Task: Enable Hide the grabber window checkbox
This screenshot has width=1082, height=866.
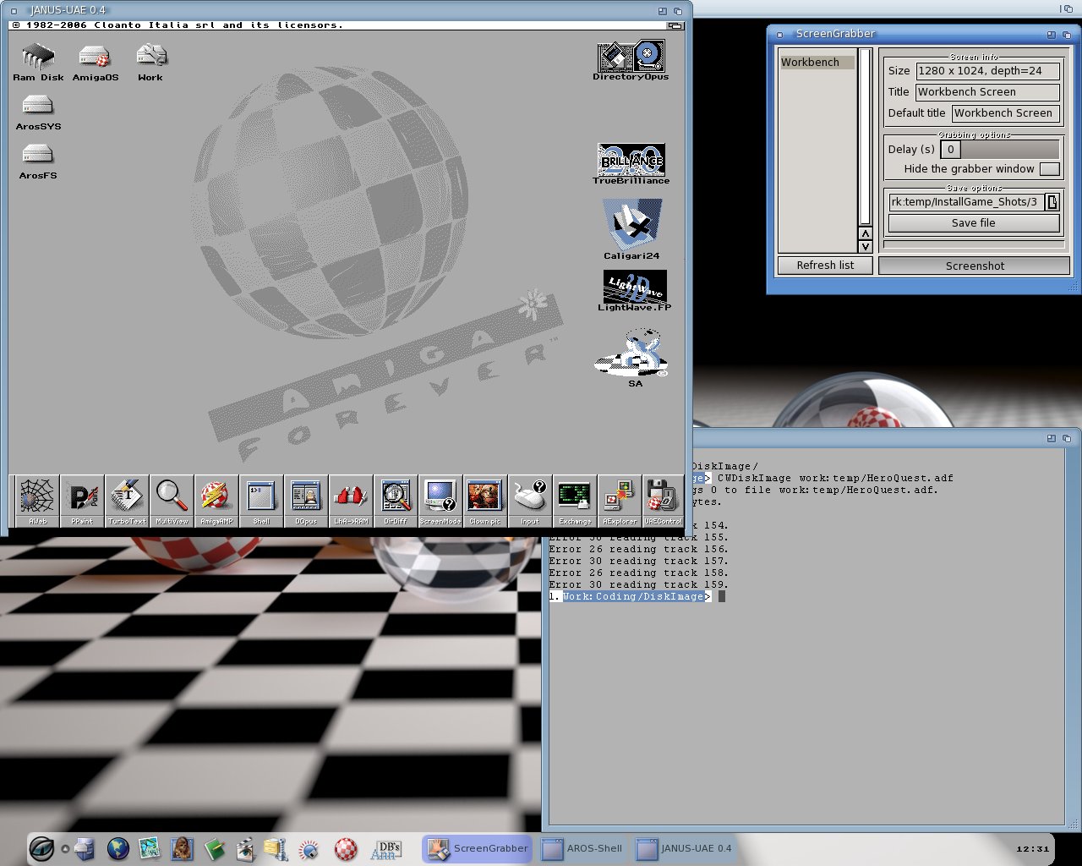Action: coord(1049,169)
